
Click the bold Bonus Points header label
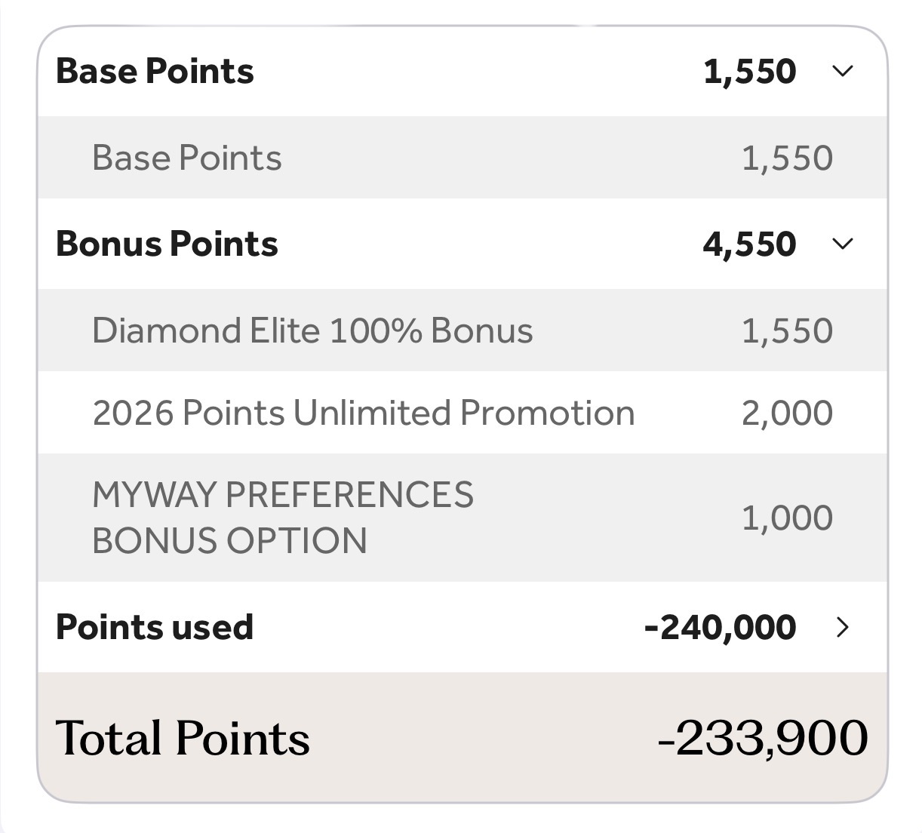pos(167,244)
